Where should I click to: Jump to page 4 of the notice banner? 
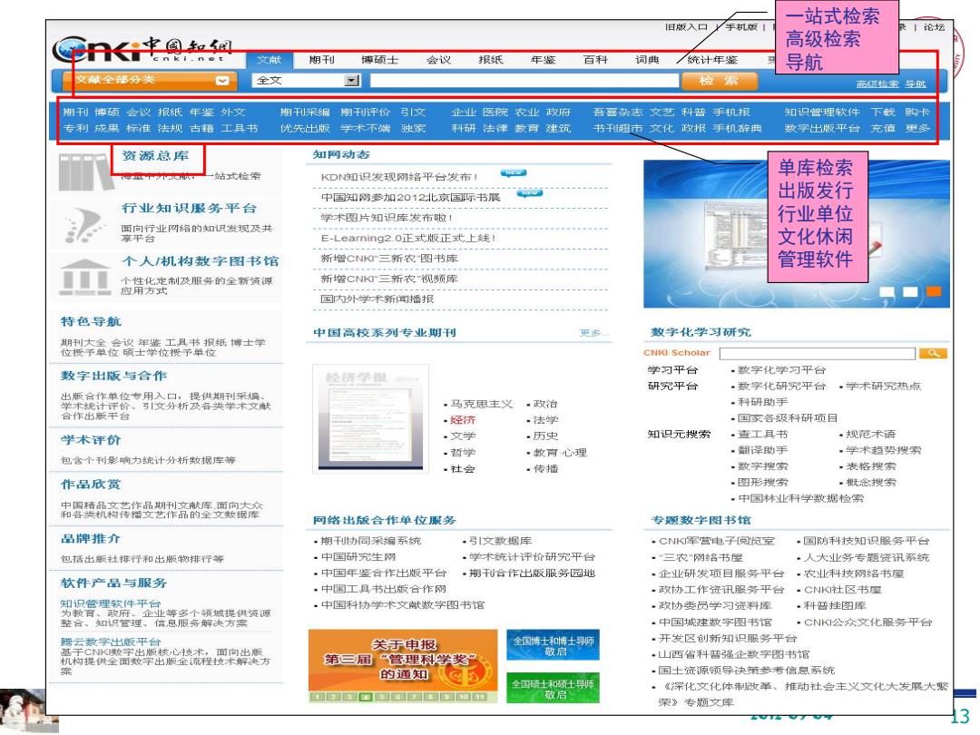click(x=367, y=697)
